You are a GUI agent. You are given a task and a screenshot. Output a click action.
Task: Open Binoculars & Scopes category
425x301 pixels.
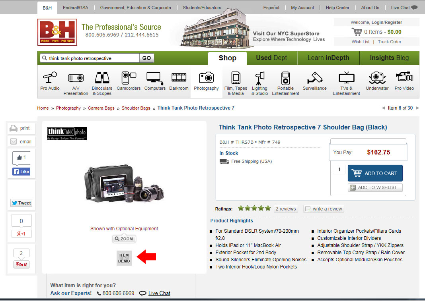tap(102, 83)
